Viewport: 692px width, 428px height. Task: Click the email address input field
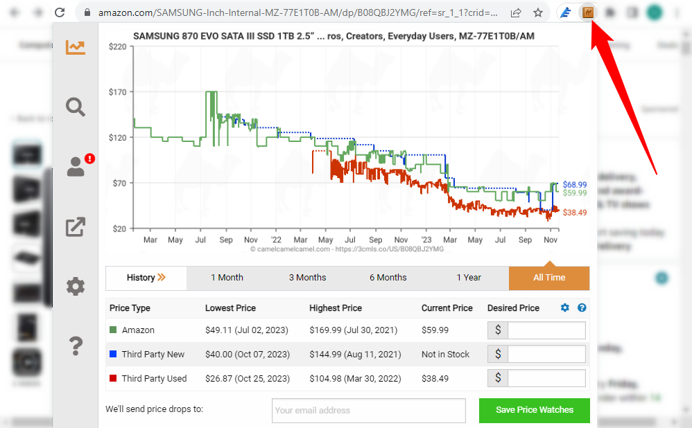pos(368,410)
